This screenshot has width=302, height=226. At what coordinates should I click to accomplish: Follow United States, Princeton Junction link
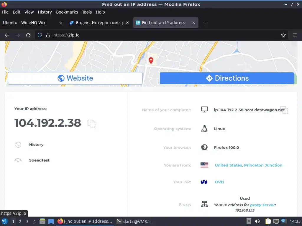click(248, 165)
